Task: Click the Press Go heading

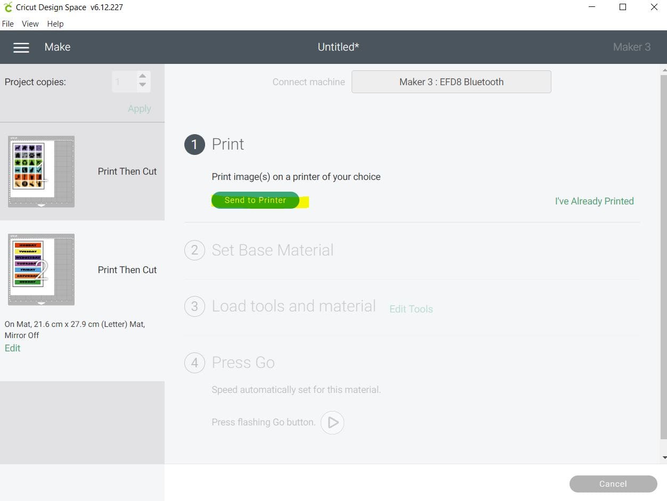Action: coord(243,363)
